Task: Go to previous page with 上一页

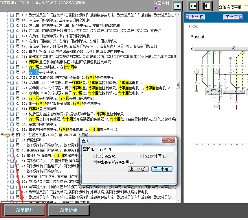Action: 195,17
